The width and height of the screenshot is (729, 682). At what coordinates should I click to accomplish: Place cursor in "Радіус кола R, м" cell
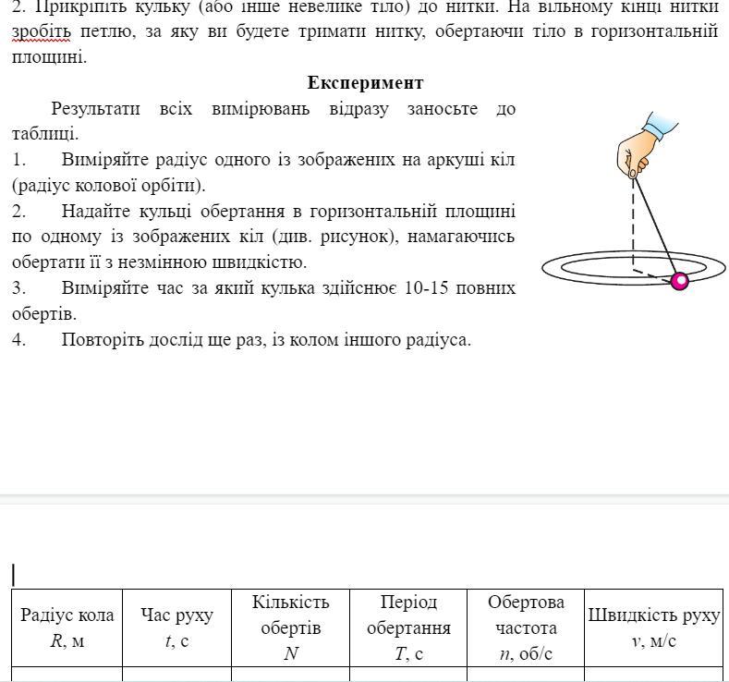67,627
